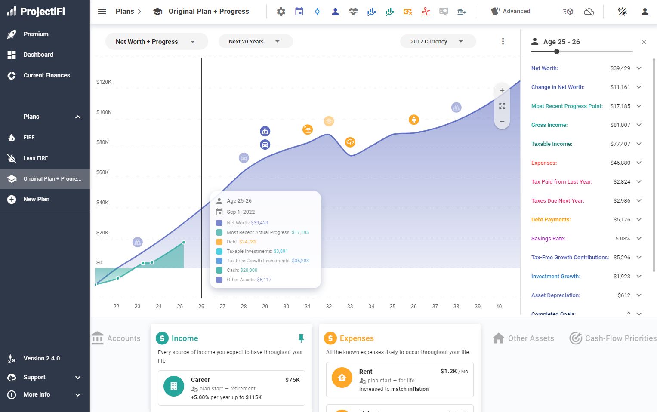Click the calendar icon in top toolbar
This screenshot has width=657, height=412.
tap(299, 12)
